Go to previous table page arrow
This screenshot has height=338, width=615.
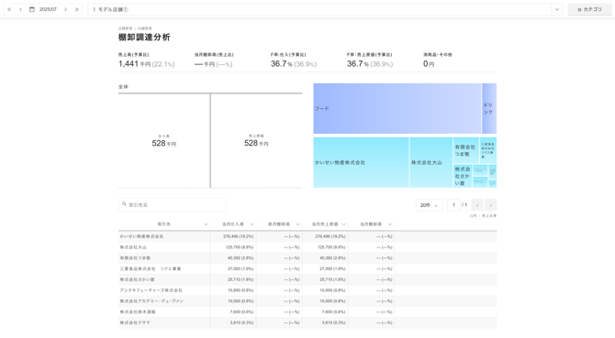(477, 205)
